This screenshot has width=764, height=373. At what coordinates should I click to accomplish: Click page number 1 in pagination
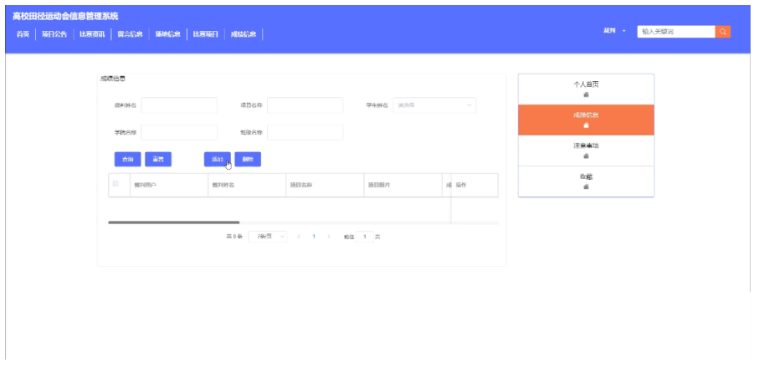click(314, 237)
